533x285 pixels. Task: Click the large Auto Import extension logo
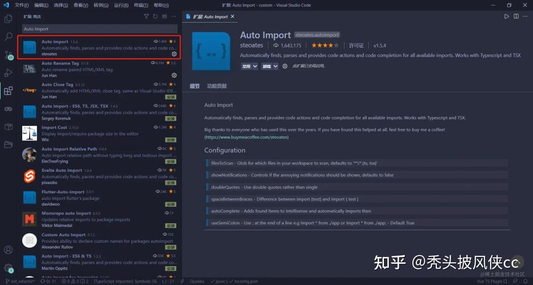(x=211, y=51)
